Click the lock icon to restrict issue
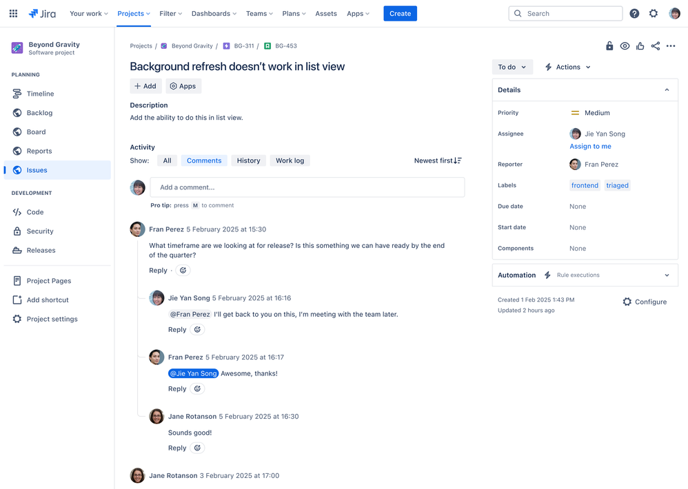Image resolution: width=688 pixels, height=489 pixels. pyautogui.click(x=609, y=46)
